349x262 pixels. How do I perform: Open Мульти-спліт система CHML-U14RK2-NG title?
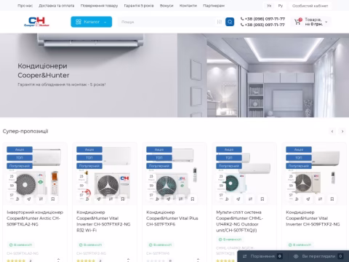pos(239,221)
